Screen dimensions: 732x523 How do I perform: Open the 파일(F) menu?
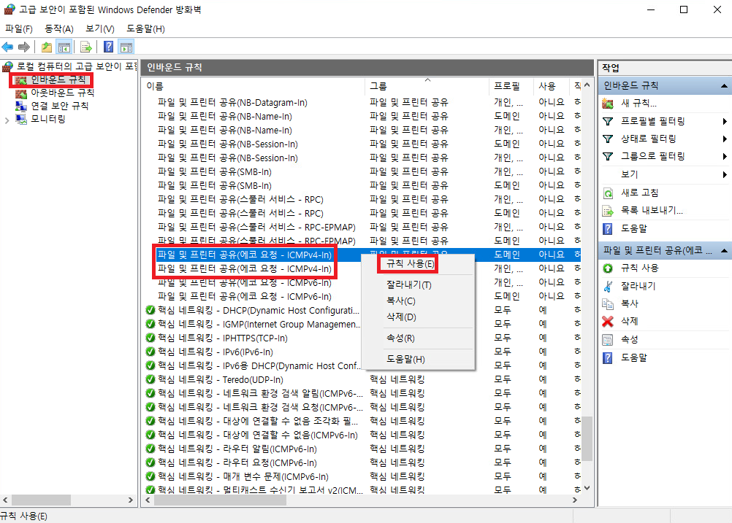point(19,29)
